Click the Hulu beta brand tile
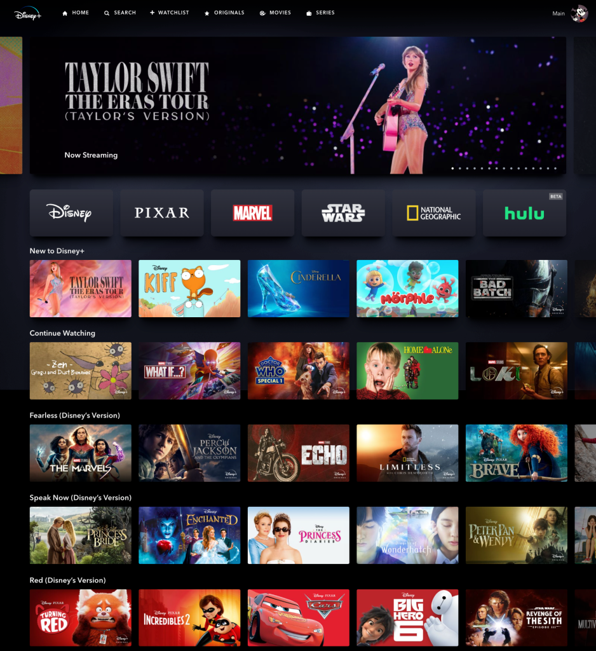Viewport: 596px width, 651px height. 524,212
